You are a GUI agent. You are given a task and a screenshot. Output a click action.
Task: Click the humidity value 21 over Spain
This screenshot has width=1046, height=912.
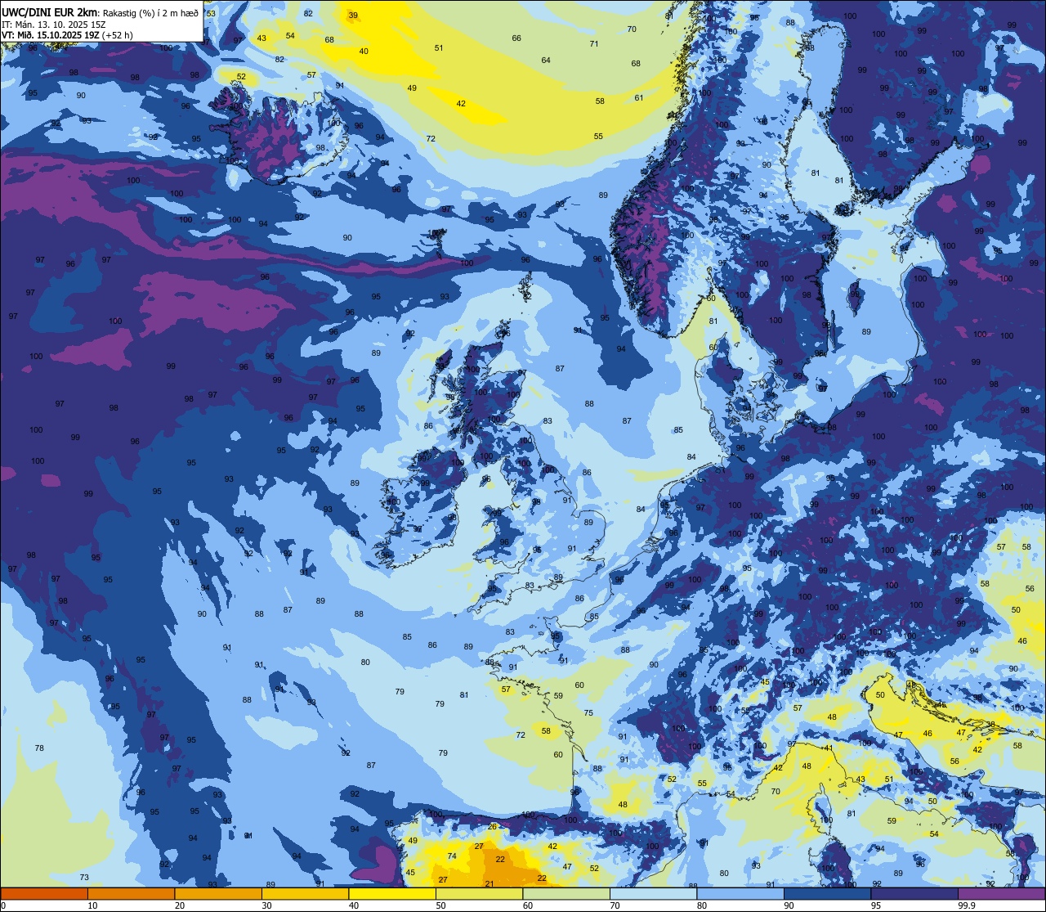click(489, 884)
